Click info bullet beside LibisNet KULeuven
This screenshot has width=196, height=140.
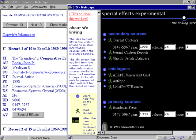[105, 86]
